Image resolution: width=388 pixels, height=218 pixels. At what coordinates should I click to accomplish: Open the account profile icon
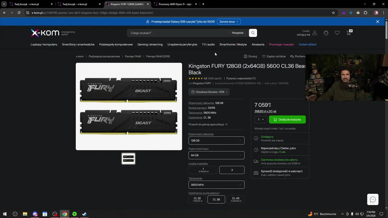click(x=315, y=33)
